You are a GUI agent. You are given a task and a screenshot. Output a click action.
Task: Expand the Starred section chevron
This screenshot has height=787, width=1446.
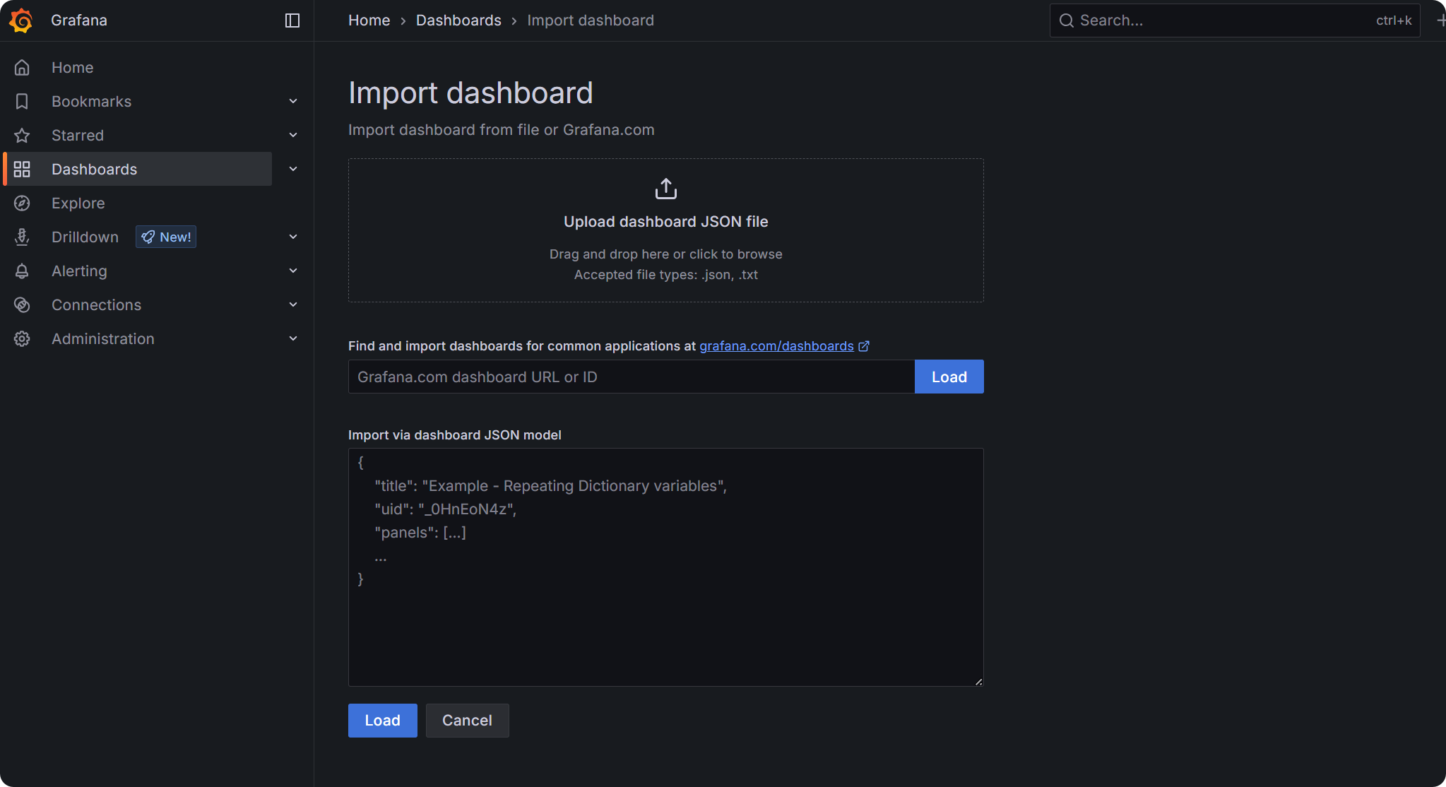tap(293, 136)
